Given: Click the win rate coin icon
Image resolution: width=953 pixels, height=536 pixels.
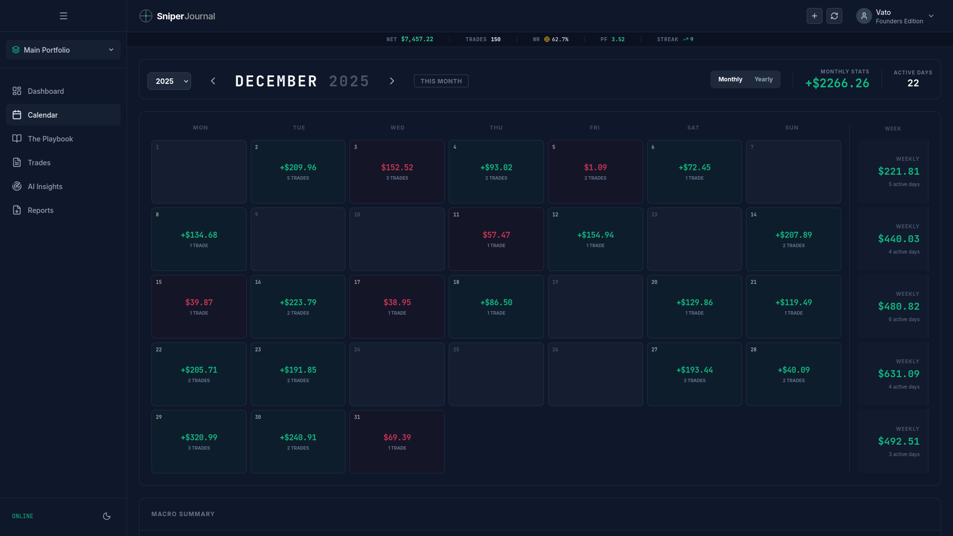Looking at the screenshot, I should tap(547, 39).
